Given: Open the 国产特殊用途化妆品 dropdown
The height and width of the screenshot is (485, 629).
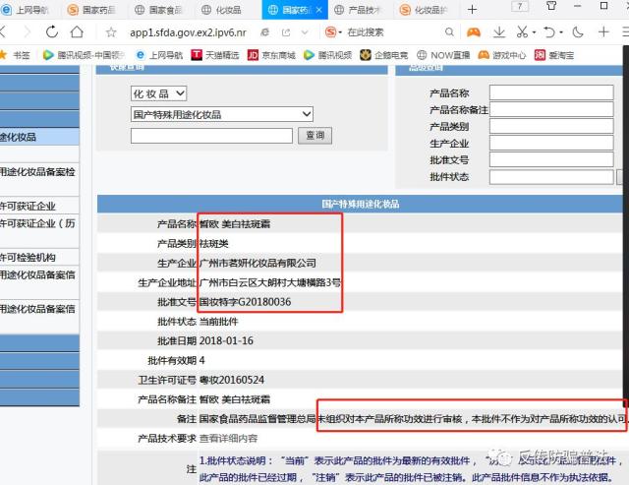Looking at the screenshot, I should (x=221, y=114).
